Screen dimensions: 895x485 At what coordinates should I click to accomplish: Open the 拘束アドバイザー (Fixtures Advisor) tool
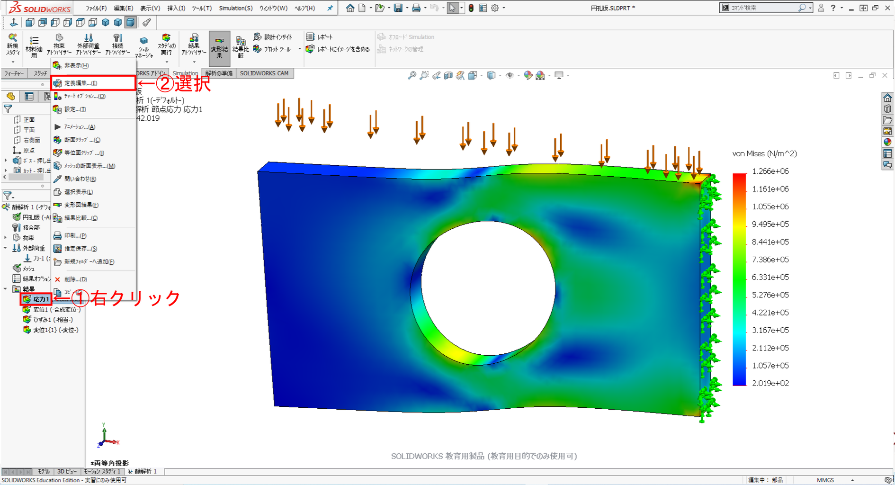click(x=59, y=45)
